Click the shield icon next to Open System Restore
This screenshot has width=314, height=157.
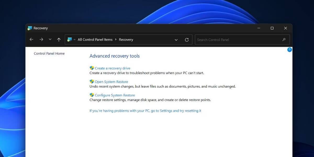coord(92,81)
